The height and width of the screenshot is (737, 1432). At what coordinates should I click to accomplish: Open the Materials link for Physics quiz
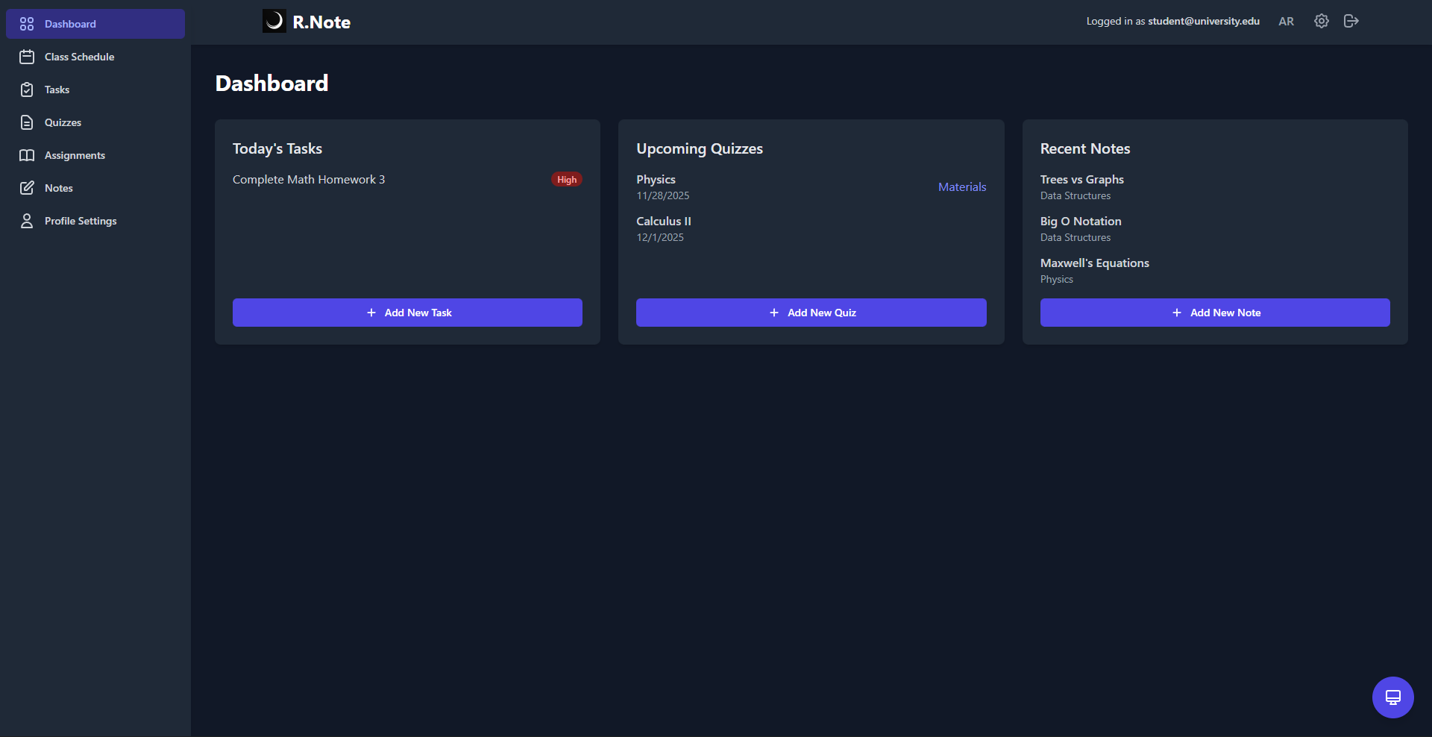[x=962, y=187]
